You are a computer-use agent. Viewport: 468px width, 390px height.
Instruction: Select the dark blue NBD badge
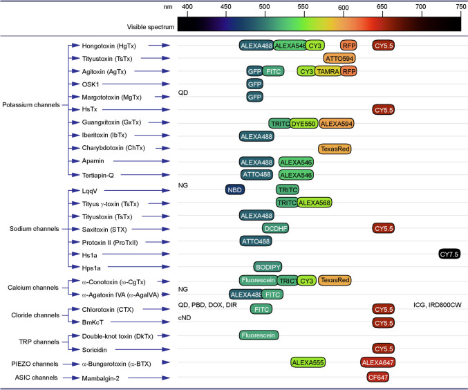(x=235, y=190)
